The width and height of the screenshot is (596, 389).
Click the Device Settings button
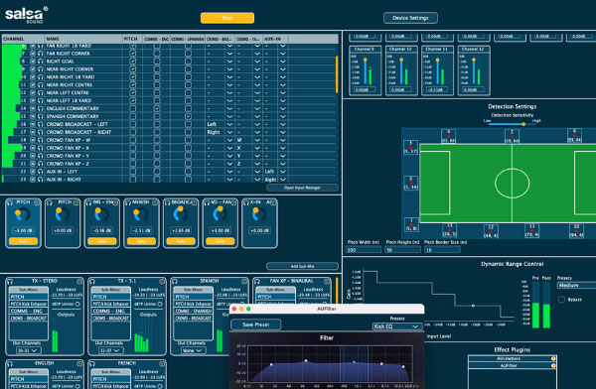point(410,18)
